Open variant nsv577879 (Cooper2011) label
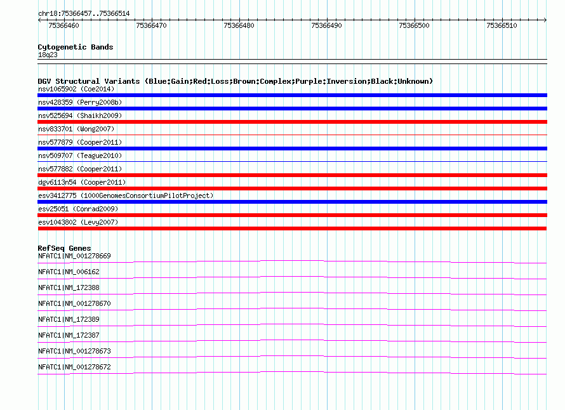565x410 pixels. 80,142
